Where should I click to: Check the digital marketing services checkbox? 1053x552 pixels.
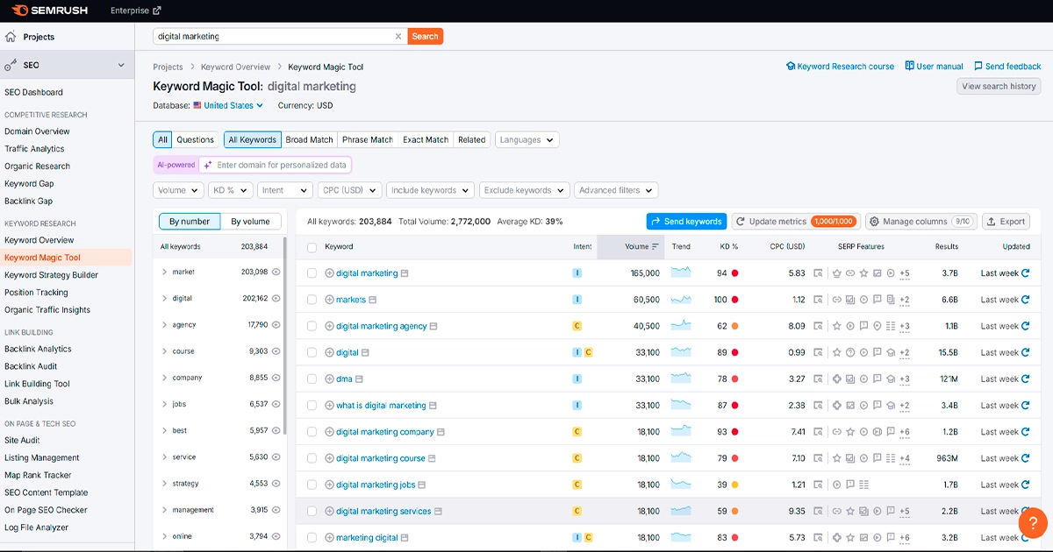click(x=312, y=511)
